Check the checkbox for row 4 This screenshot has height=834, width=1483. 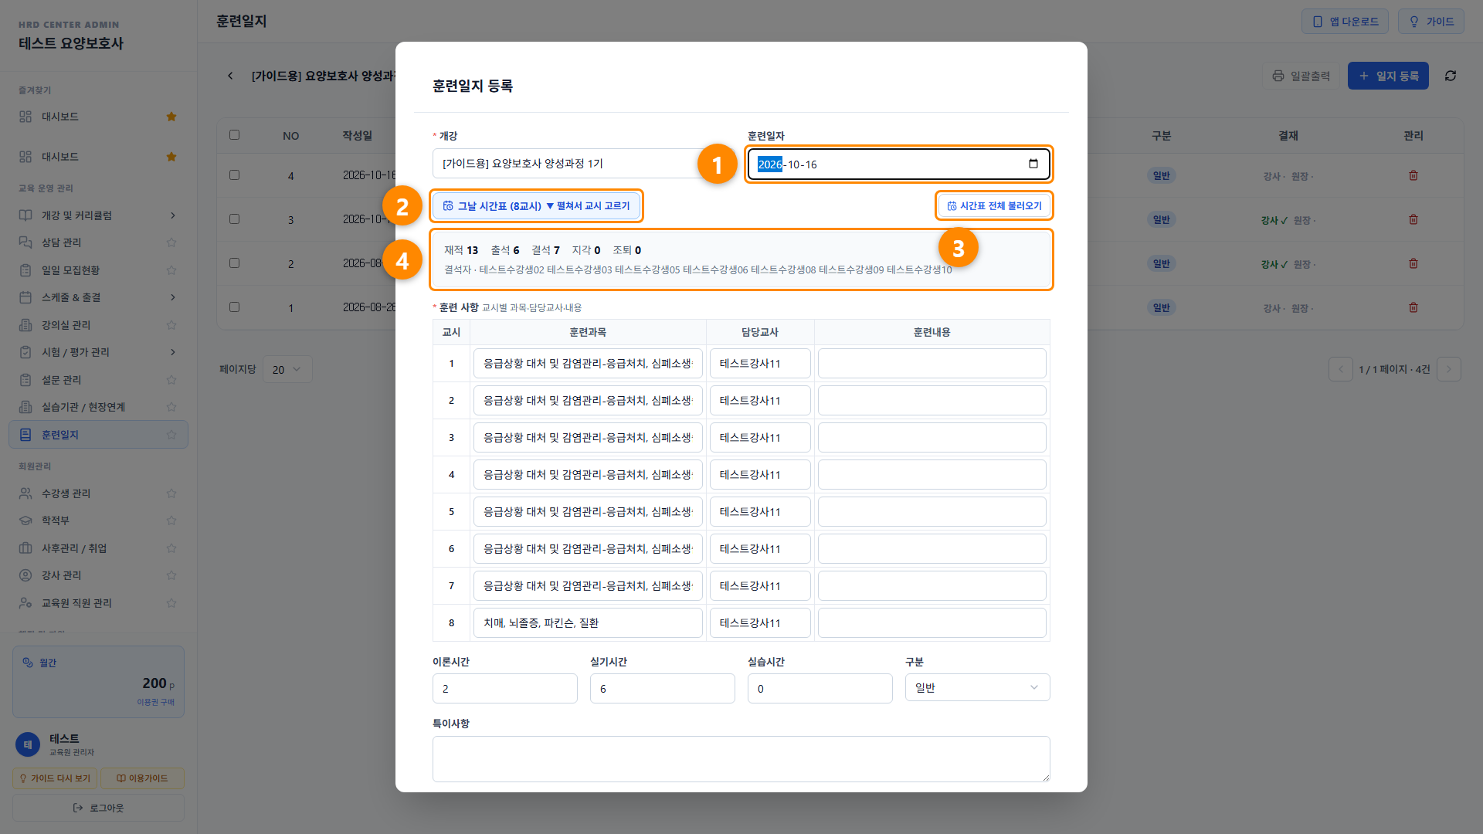(235, 175)
